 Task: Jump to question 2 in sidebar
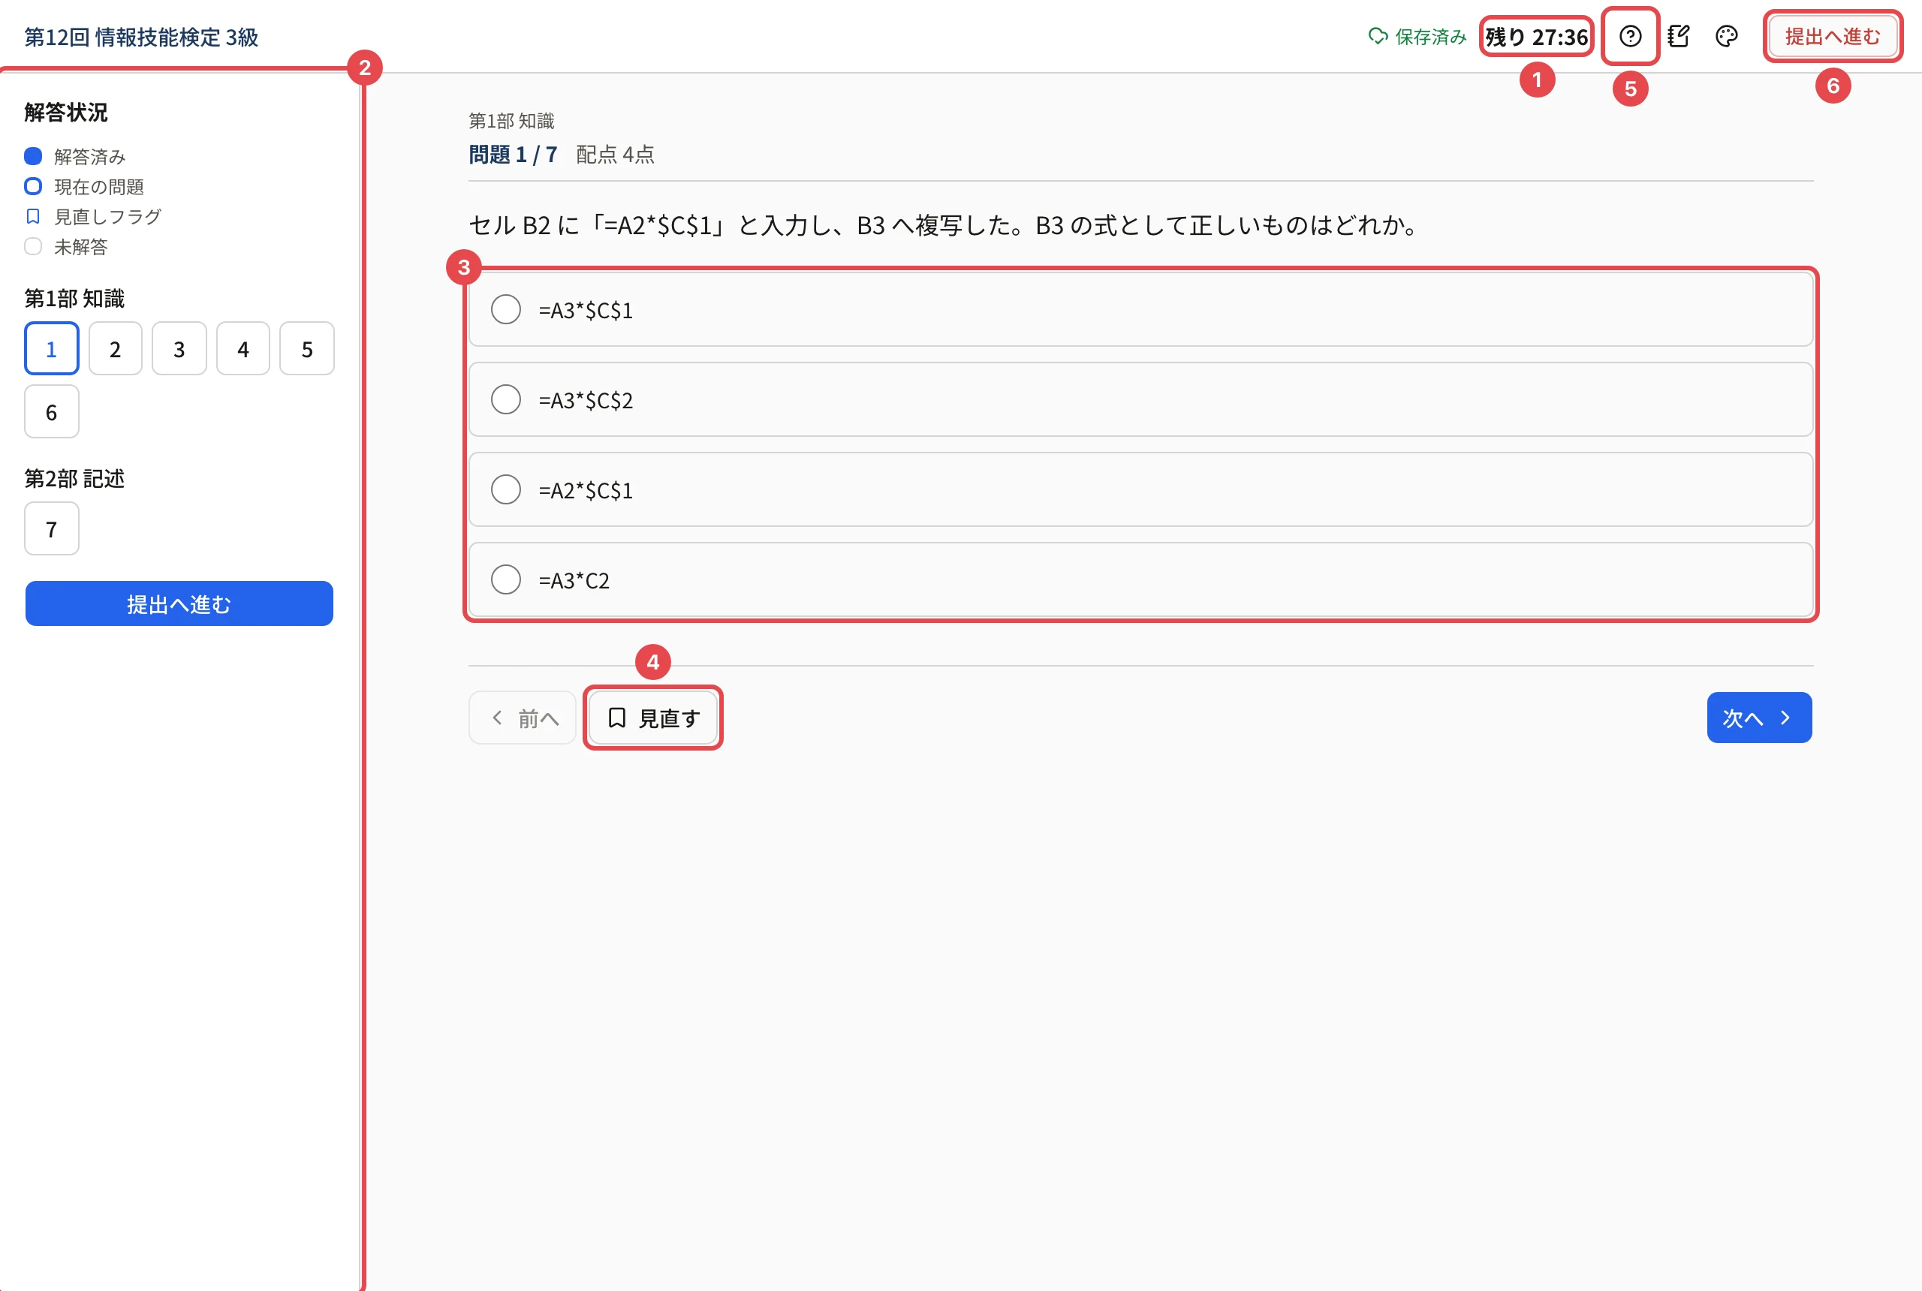(116, 348)
